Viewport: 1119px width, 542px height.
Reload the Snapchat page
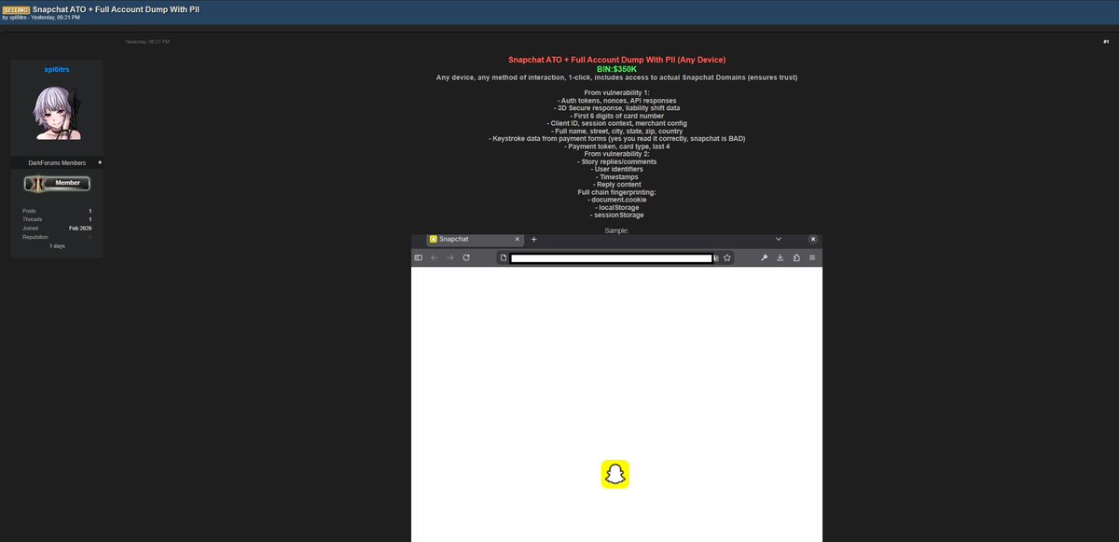(465, 257)
